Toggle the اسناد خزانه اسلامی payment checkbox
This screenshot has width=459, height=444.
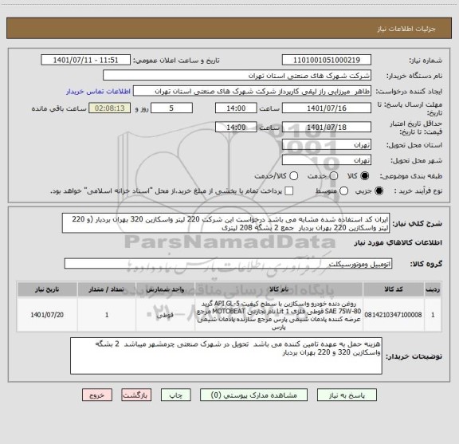click(289, 191)
